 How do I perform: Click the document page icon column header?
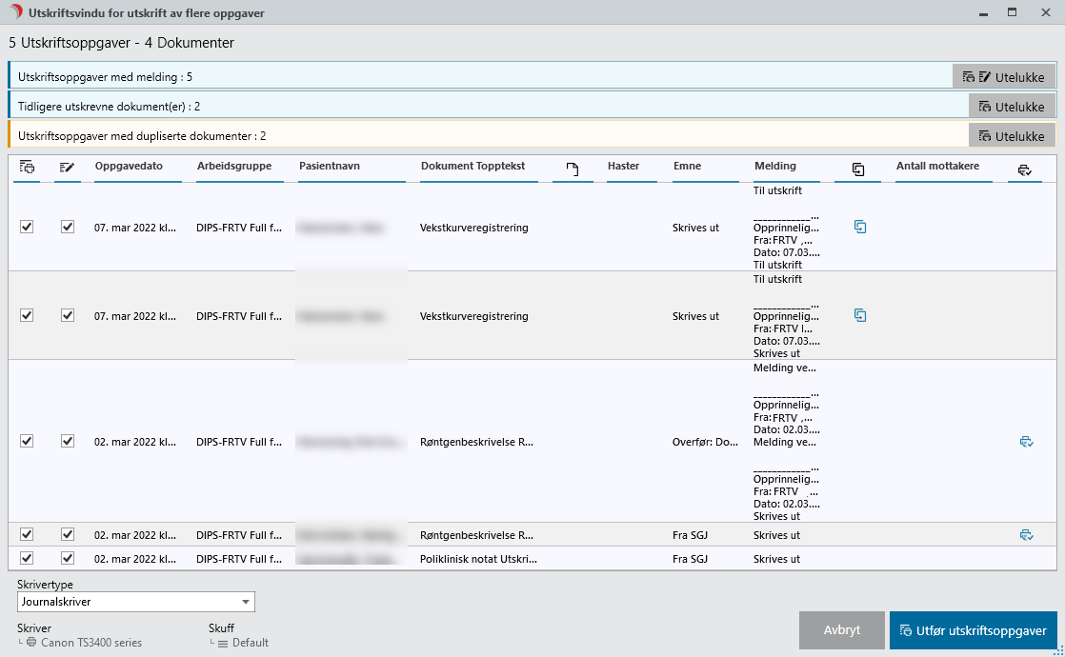(573, 169)
